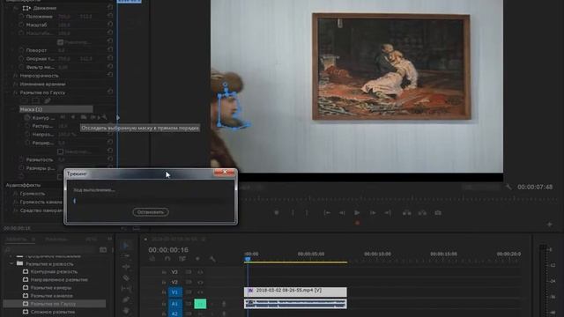The image size is (564, 317).
Task: Add a marker in the timeline header
Action: point(197,259)
